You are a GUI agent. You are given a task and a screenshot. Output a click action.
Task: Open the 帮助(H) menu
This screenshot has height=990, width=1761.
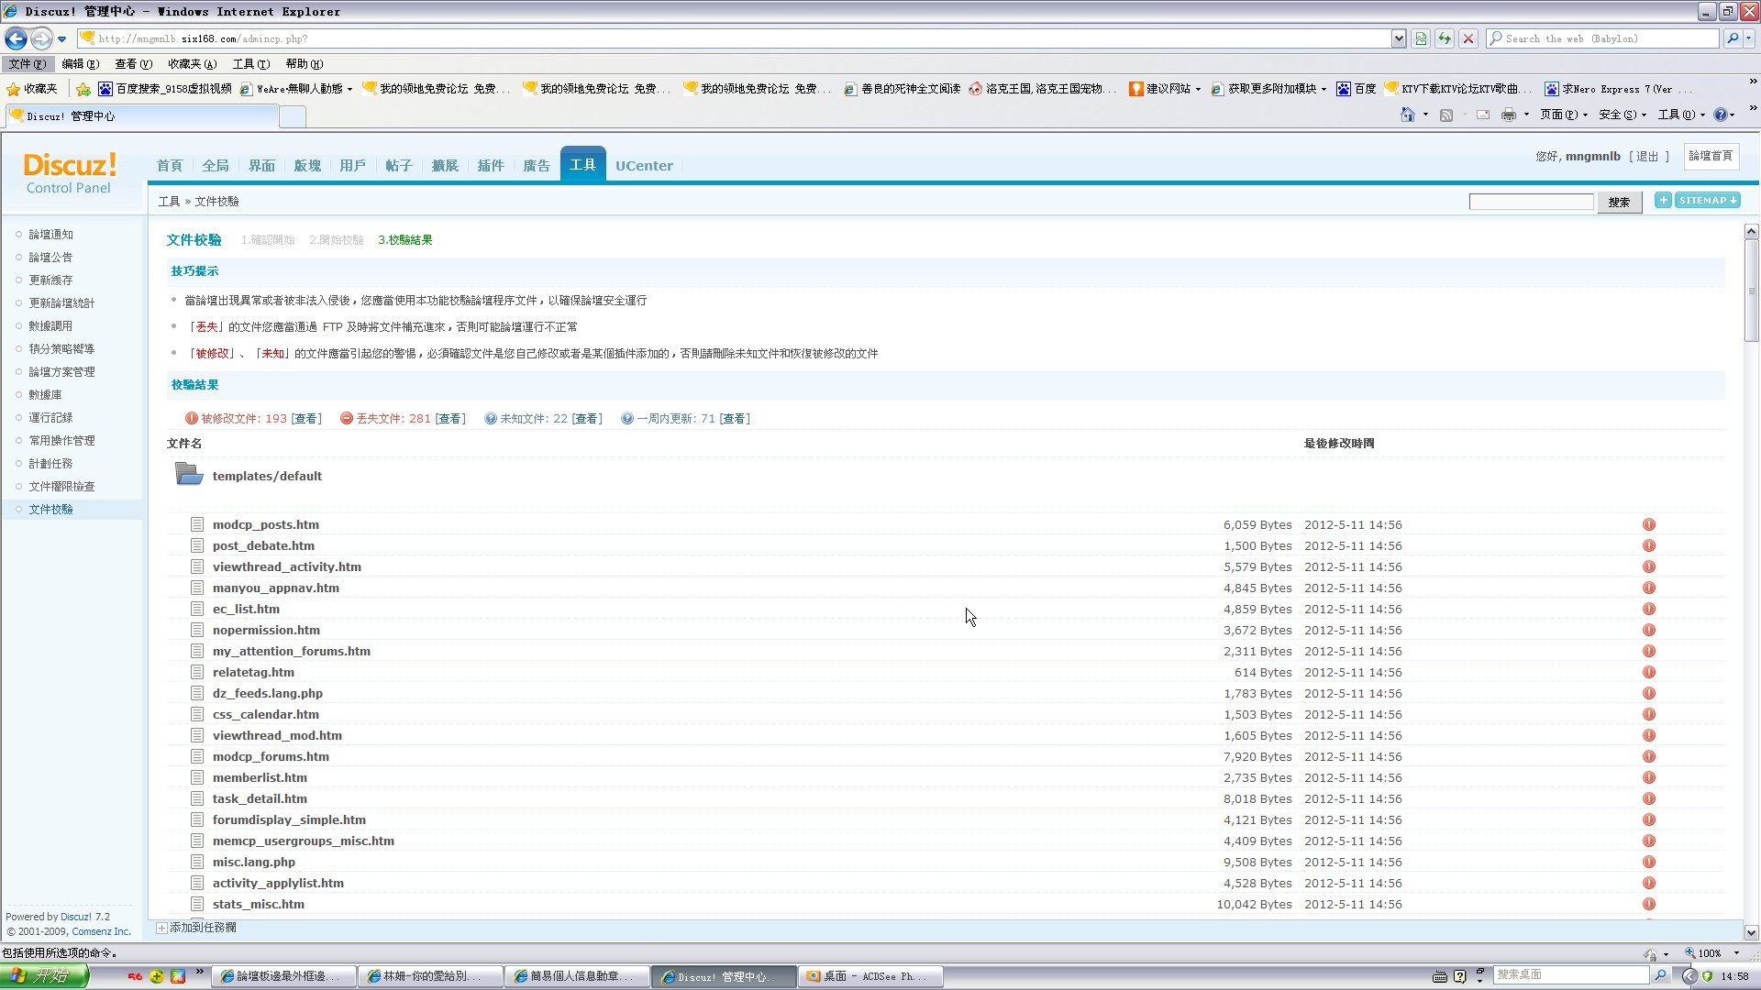[304, 63]
